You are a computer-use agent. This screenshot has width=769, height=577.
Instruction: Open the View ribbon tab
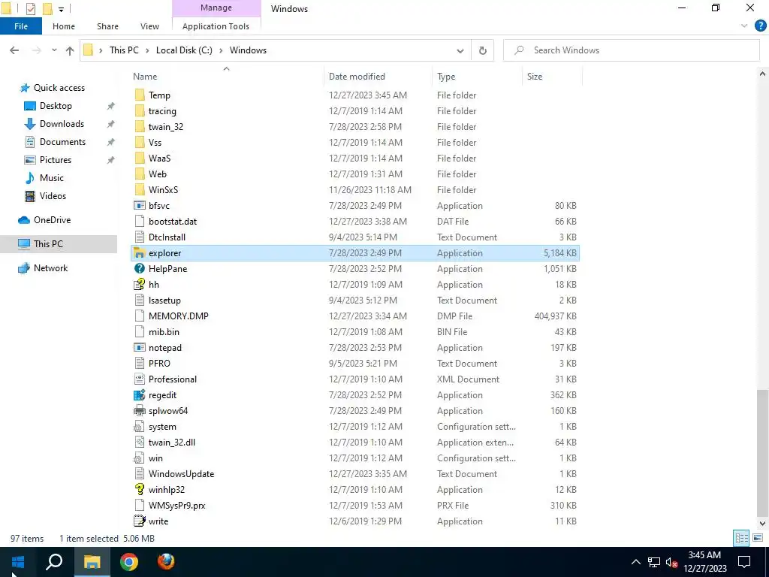point(149,26)
